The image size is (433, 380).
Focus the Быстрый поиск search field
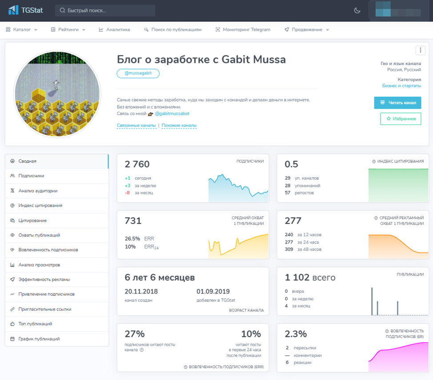pyautogui.click(x=105, y=11)
